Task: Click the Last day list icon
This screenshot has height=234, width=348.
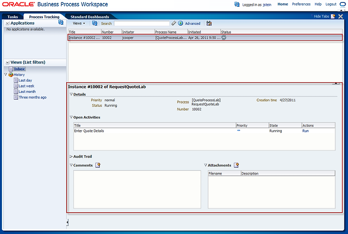Action: (x=16, y=80)
